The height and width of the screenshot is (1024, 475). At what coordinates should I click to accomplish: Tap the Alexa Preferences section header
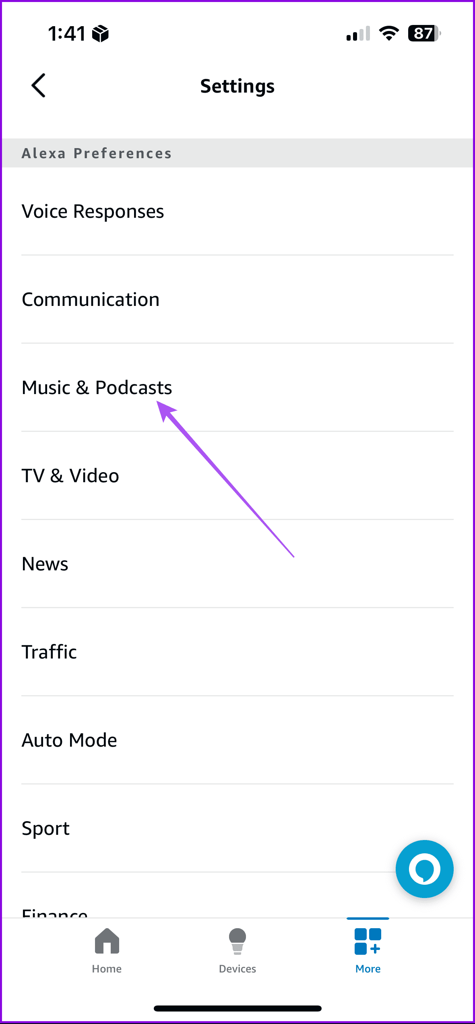click(x=97, y=153)
